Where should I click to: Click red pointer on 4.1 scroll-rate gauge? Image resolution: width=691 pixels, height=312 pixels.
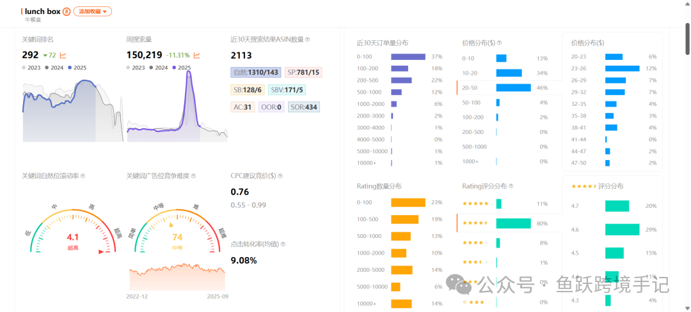101,252
